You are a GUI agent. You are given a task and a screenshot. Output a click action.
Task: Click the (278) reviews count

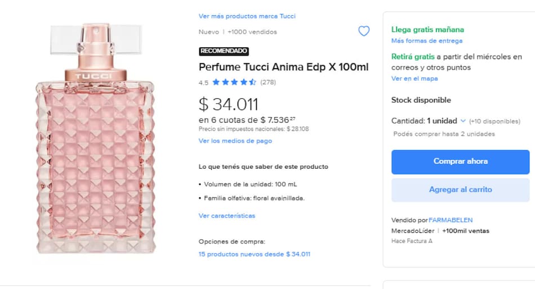(268, 83)
